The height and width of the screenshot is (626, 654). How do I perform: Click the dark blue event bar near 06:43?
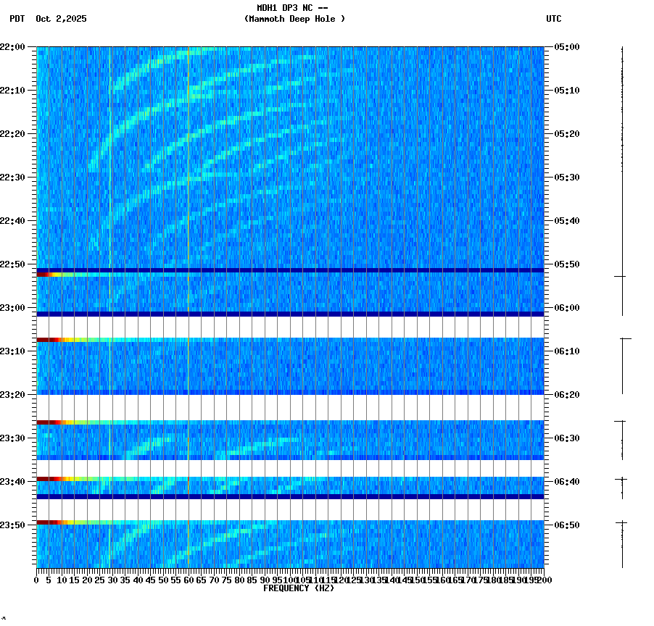[x=290, y=496]
